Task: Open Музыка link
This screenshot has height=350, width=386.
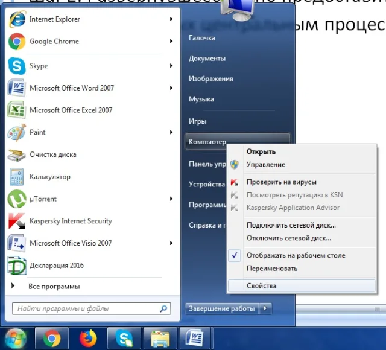Action: click(201, 99)
